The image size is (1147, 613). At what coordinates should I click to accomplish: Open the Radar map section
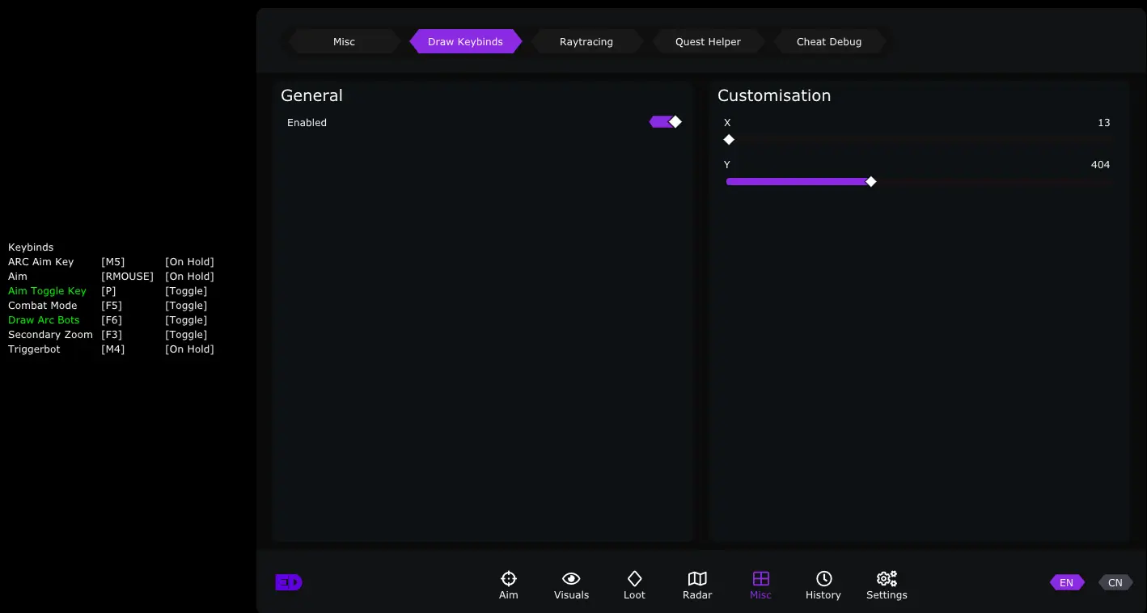(x=697, y=585)
